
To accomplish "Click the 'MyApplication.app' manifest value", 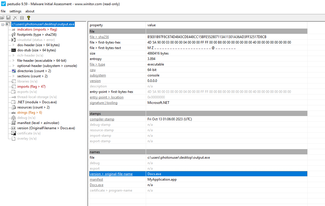I will tap(162, 179).
